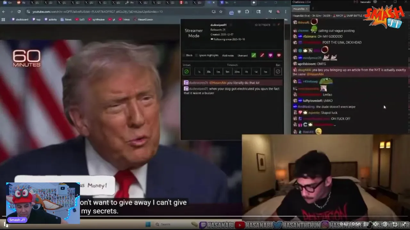Open the News bookmark
This screenshot has width=410, height=230.
(x=66, y=19)
